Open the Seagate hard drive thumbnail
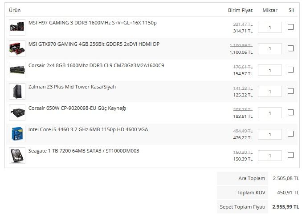 coord(17,156)
